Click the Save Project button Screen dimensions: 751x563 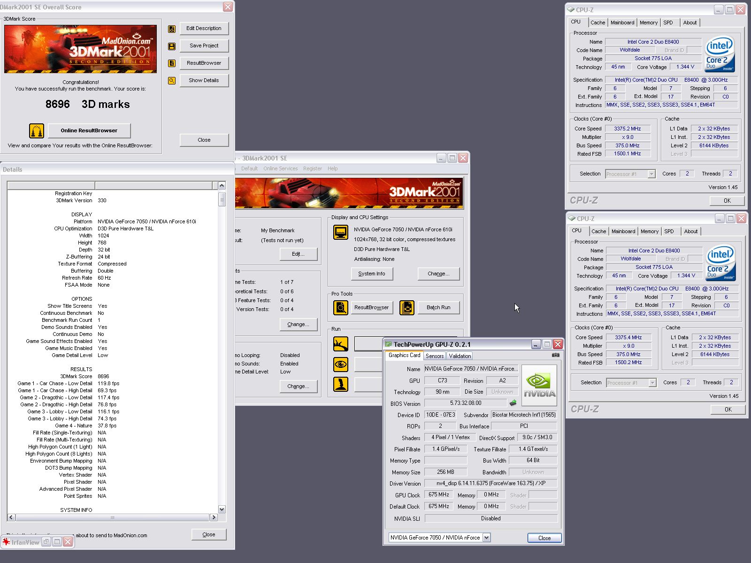[x=204, y=46]
